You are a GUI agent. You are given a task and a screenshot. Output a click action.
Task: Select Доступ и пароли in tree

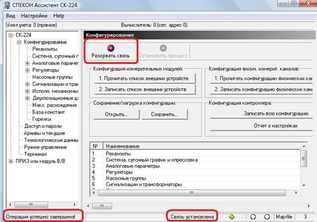pyautogui.click(x=43, y=126)
